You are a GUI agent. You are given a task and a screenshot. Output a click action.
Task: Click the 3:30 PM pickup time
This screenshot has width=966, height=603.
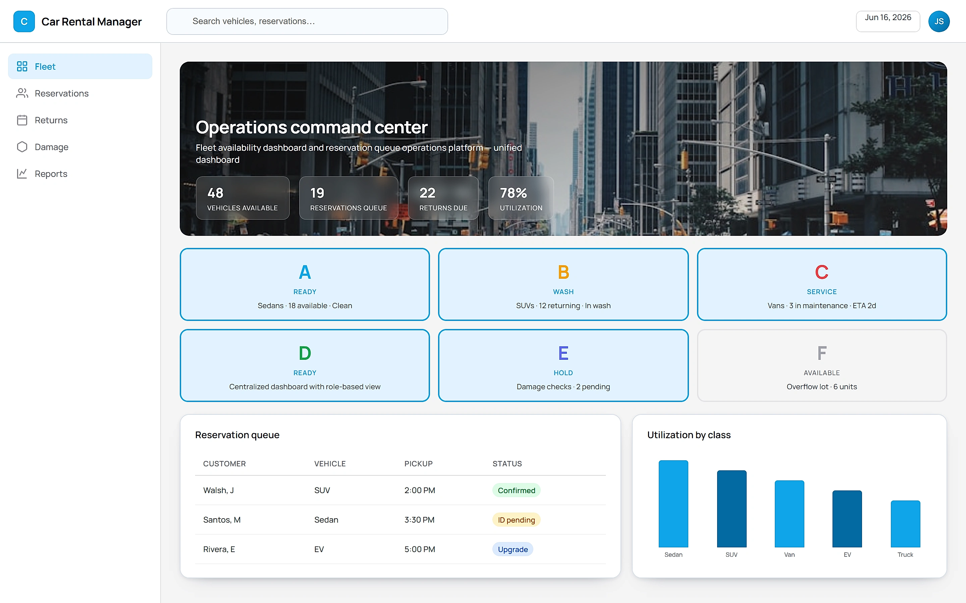coord(419,520)
